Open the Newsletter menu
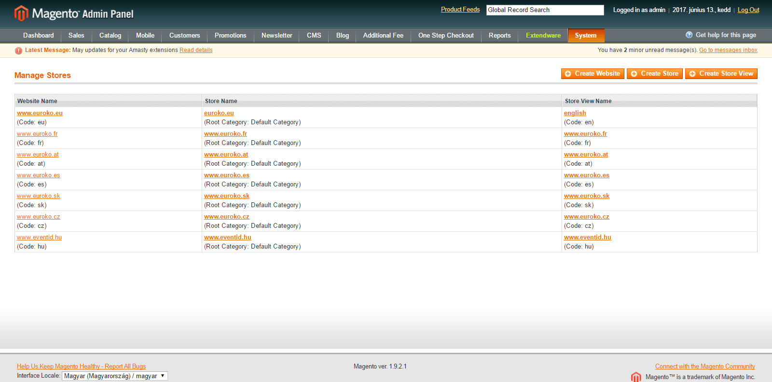Image resolution: width=772 pixels, height=382 pixels. click(276, 35)
